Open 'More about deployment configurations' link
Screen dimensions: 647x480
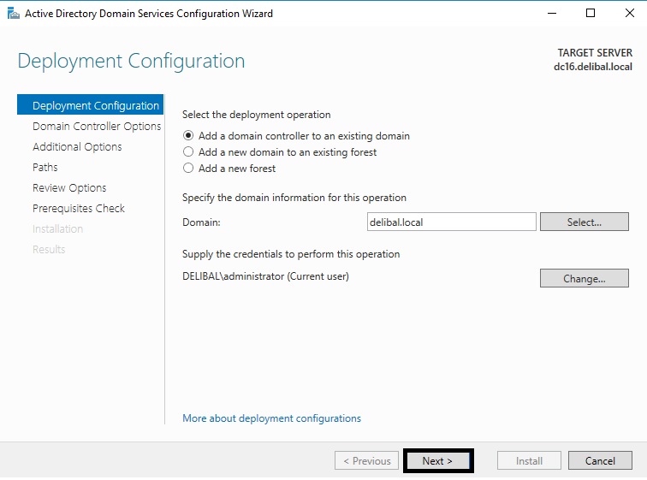point(271,418)
